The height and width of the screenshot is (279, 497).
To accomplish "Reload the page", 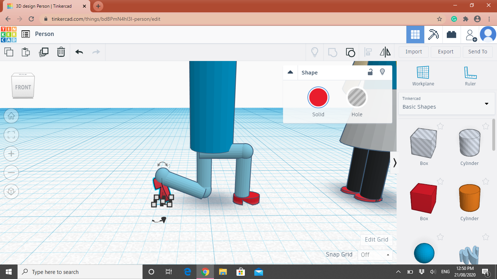I will [31, 19].
